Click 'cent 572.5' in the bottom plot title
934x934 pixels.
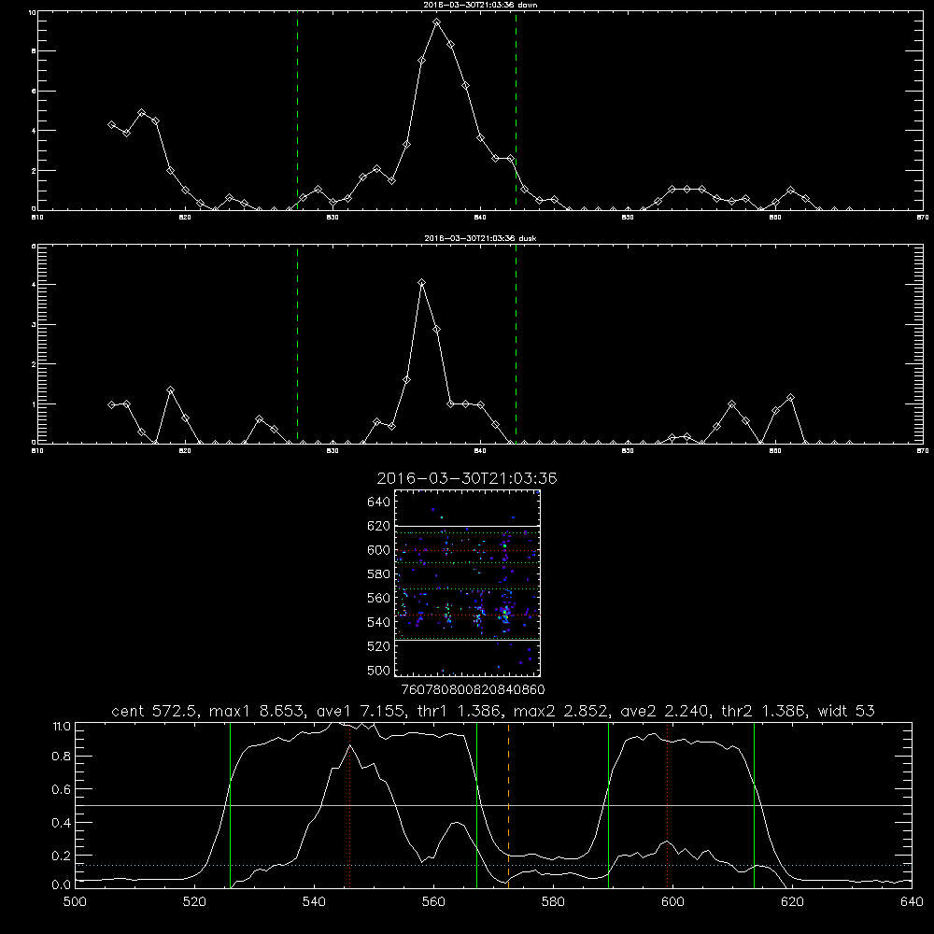click(x=155, y=711)
